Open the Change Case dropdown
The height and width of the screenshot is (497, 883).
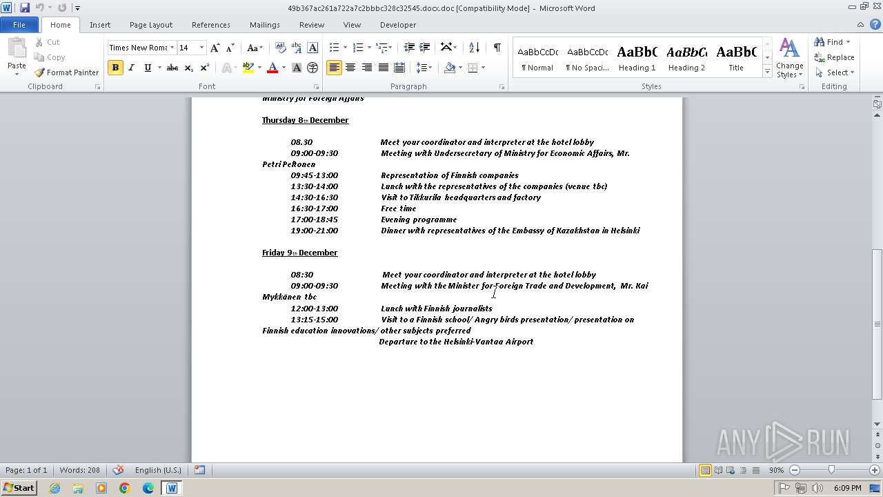point(255,48)
